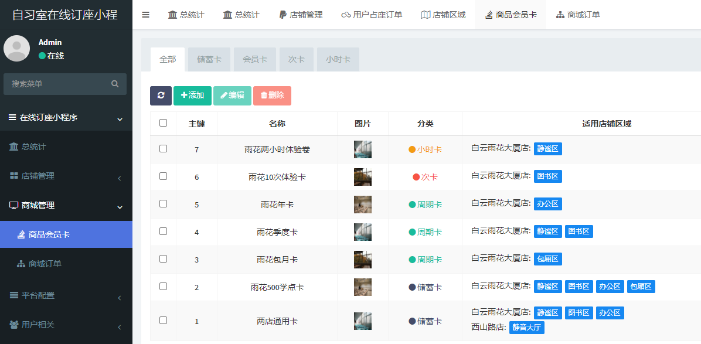Switch to the 储蓄卡 filter tab

209,59
